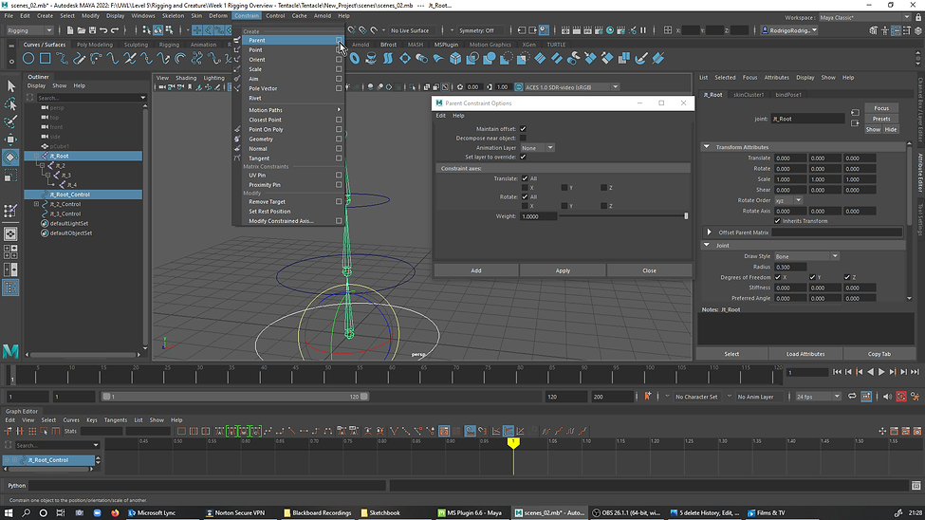Open Windows search on taskbar
The height and width of the screenshot is (520, 925).
[26, 513]
